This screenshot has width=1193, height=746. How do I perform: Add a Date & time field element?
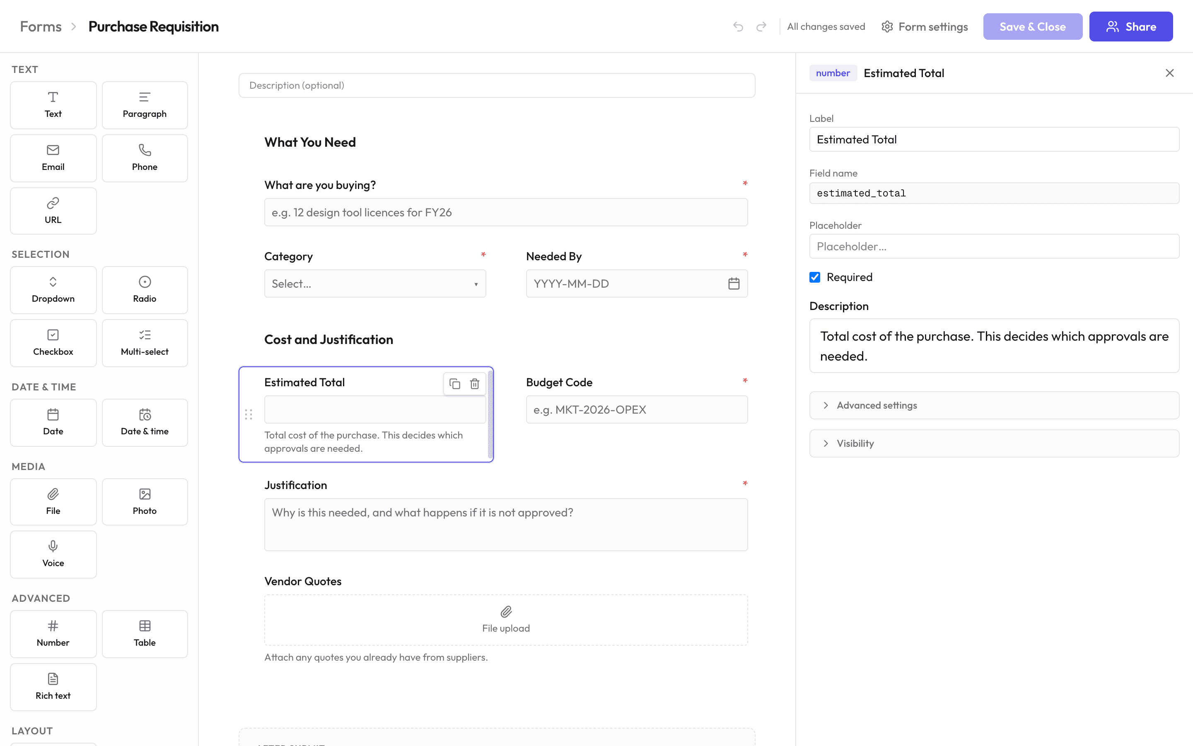[145, 422]
